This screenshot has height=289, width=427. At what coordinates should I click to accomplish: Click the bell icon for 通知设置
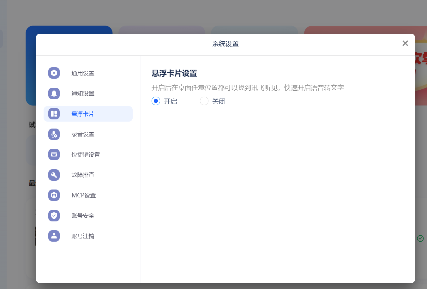click(x=54, y=93)
